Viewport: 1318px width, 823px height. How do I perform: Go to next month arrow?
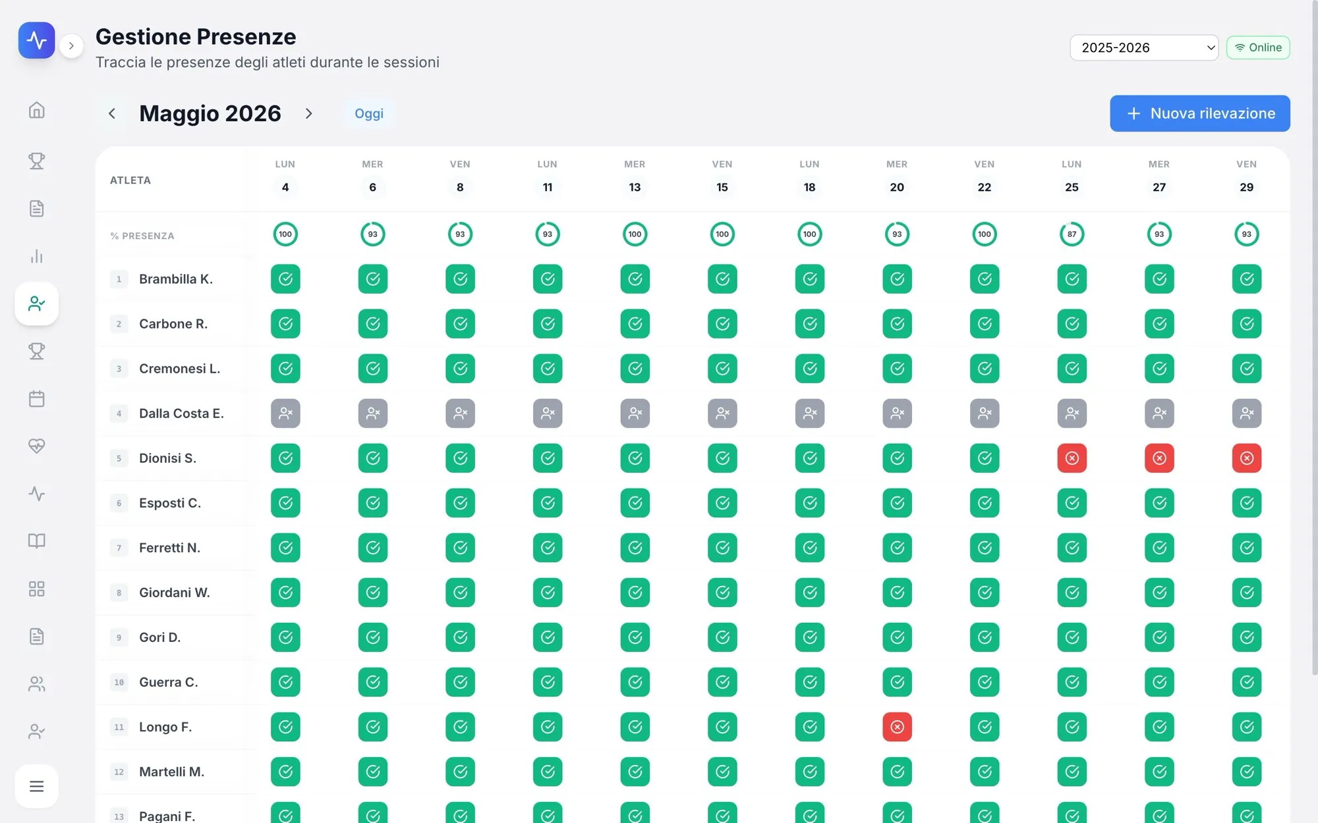308,113
